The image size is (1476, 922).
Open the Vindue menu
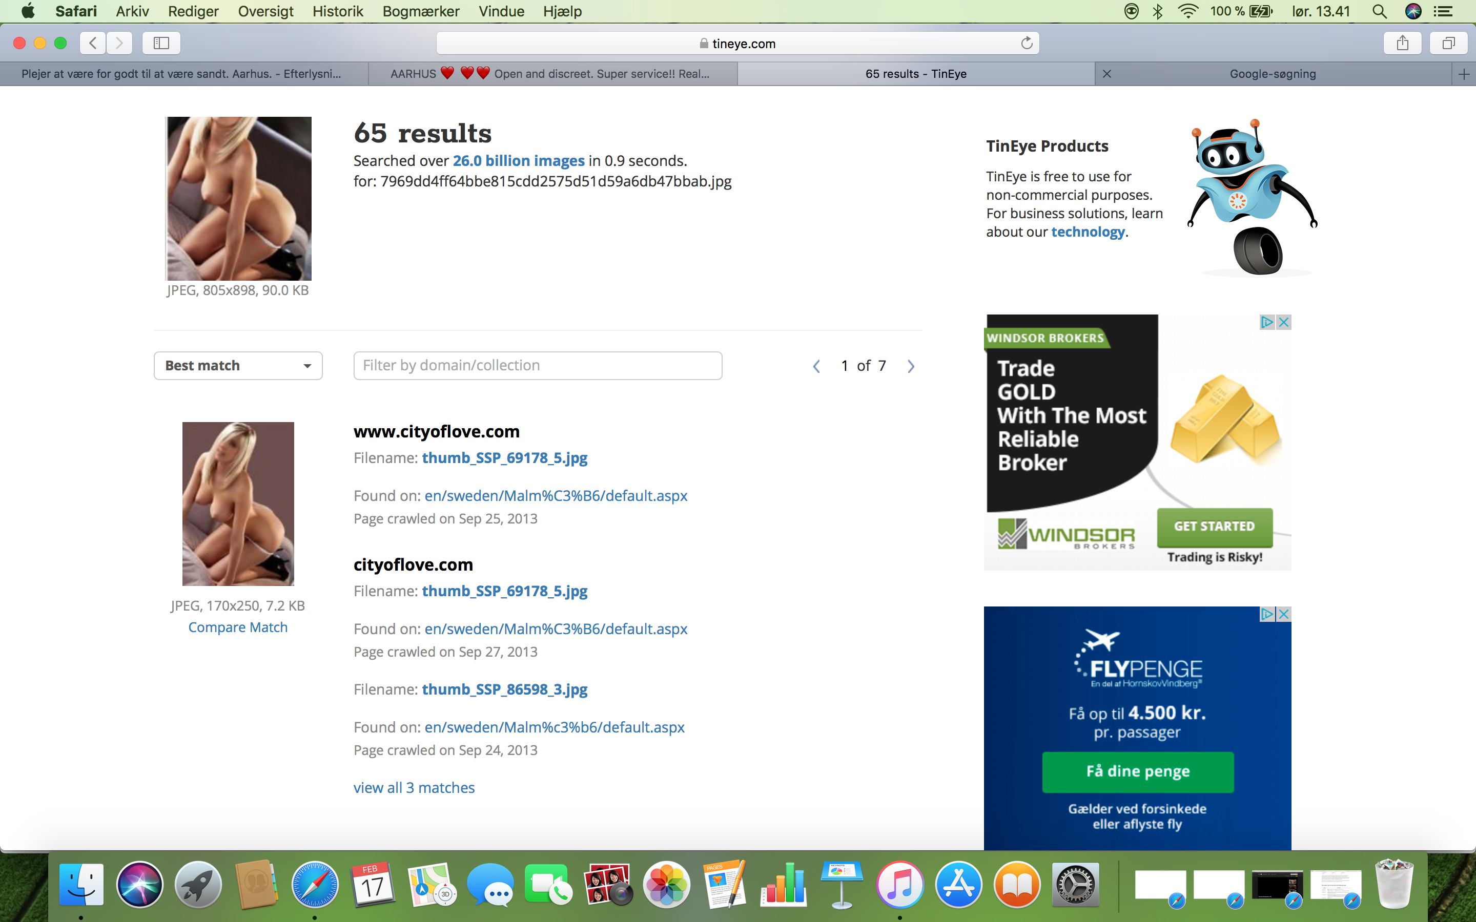click(501, 11)
